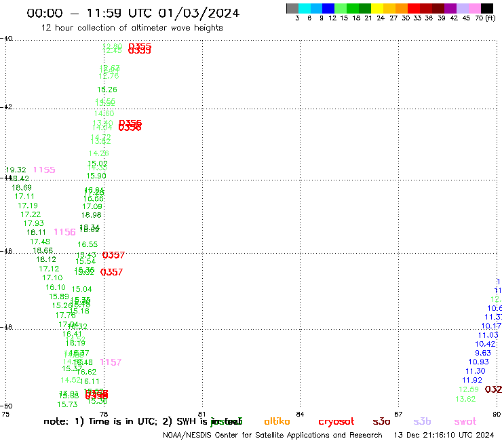The height and width of the screenshot is (441, 502).
Task: Click the 'NOAA/NESDIS Center for Satellite Applications and Research' credit
Action: 273,435
